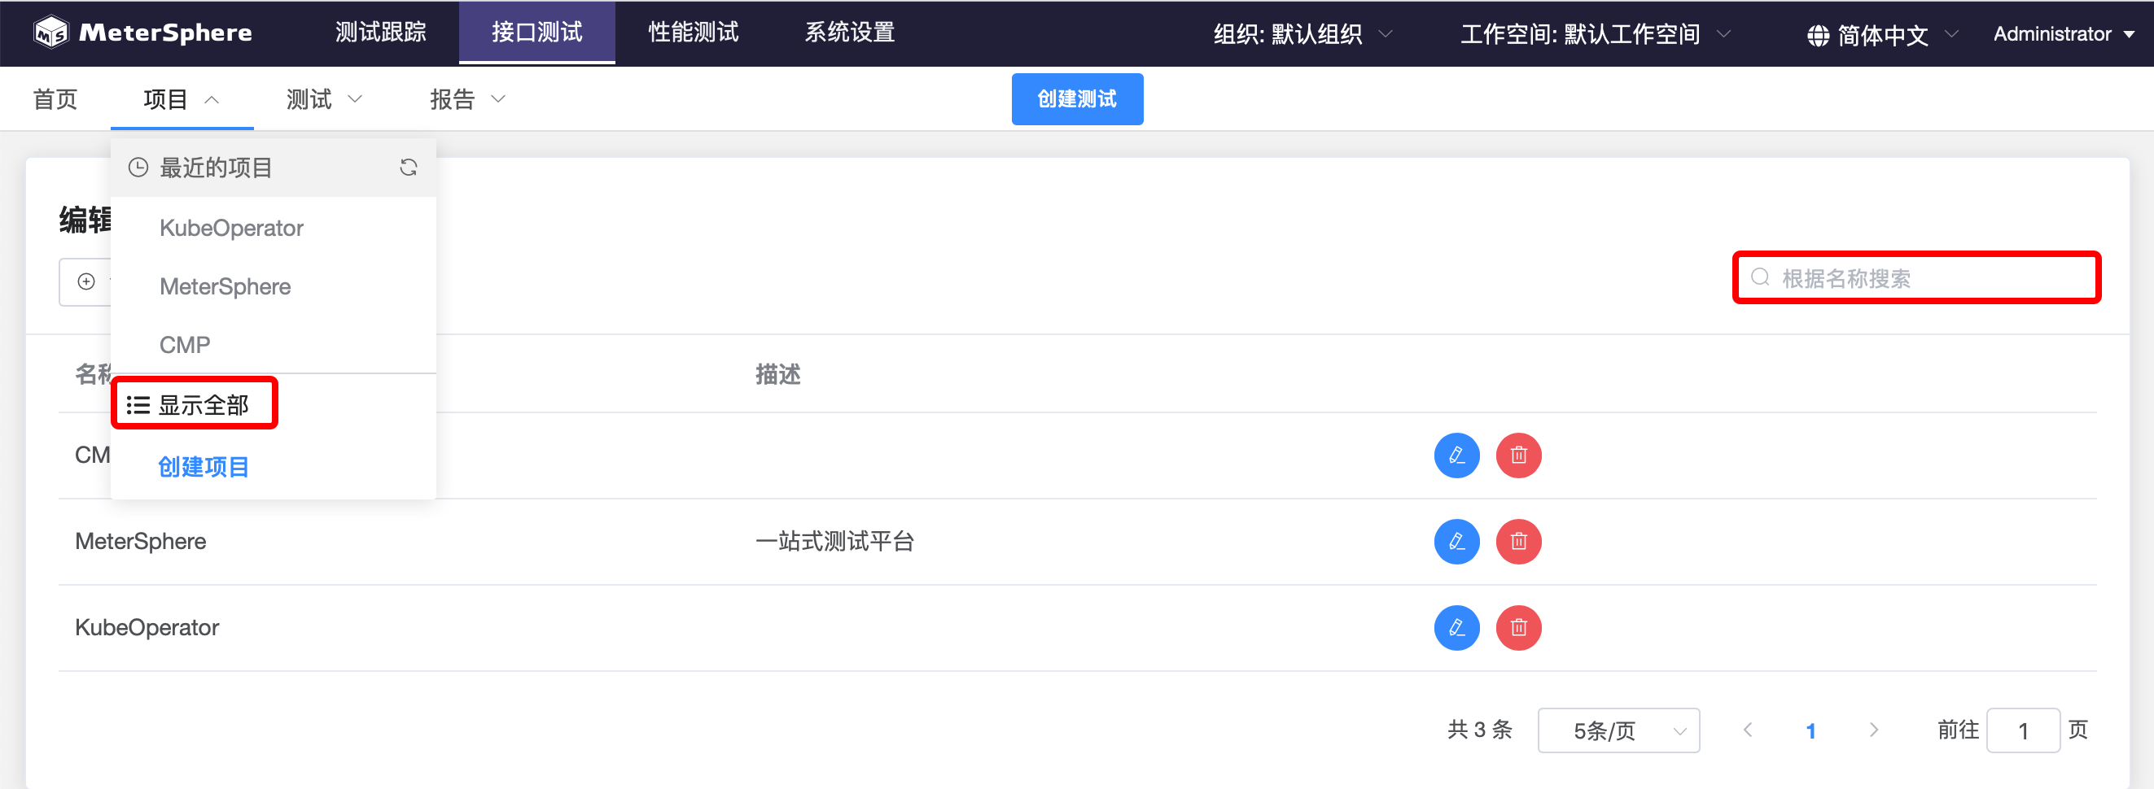Delete the KubeOperator project row

[x=1518, y=628]
